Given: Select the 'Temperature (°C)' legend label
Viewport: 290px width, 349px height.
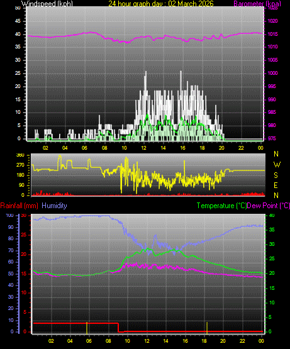Looking at the screenshot, I should click(221, 206).
